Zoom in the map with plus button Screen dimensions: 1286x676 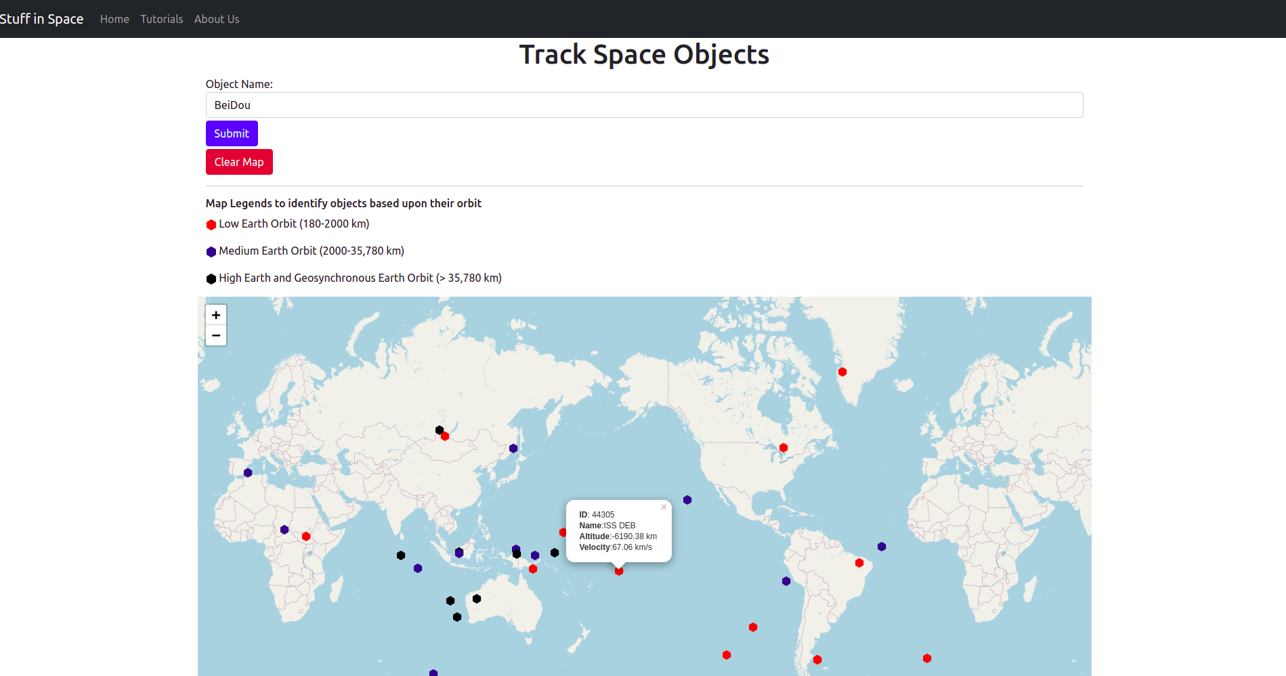[216, 315]
